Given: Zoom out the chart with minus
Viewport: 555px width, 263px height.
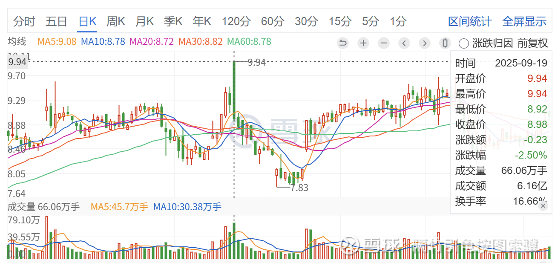Looking at the screenshot, I should 384,43.
